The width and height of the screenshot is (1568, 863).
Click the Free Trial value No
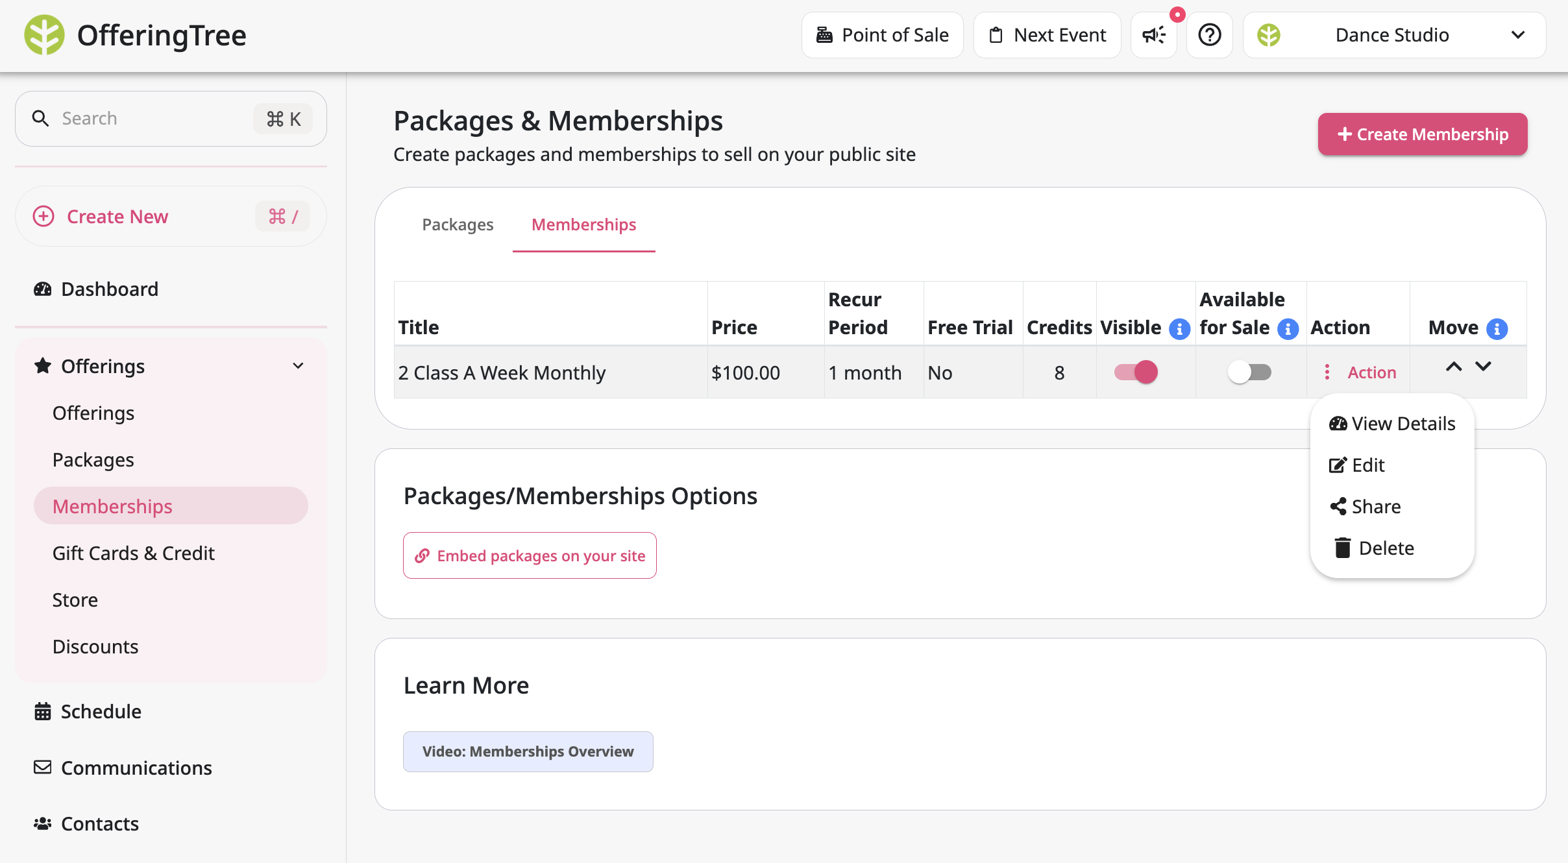click(940, 372)
